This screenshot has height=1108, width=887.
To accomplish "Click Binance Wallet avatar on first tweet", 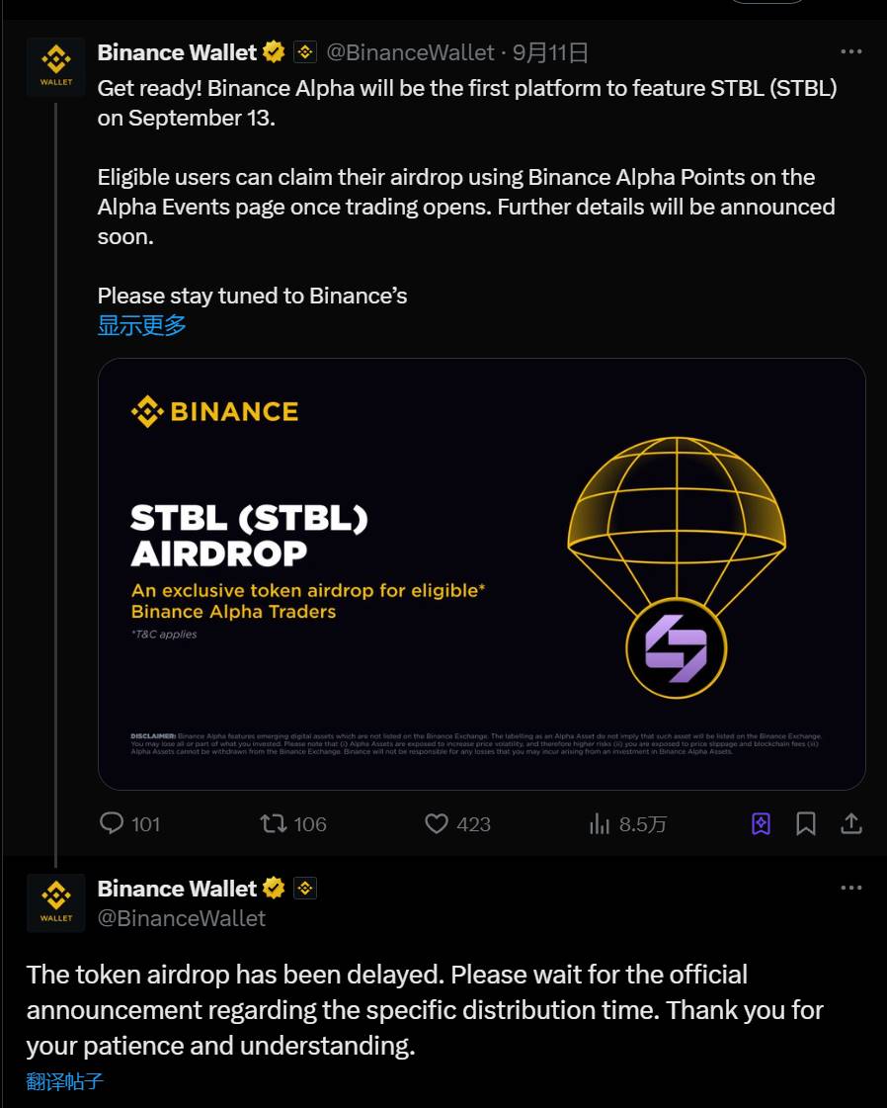I will click(56, 66).
